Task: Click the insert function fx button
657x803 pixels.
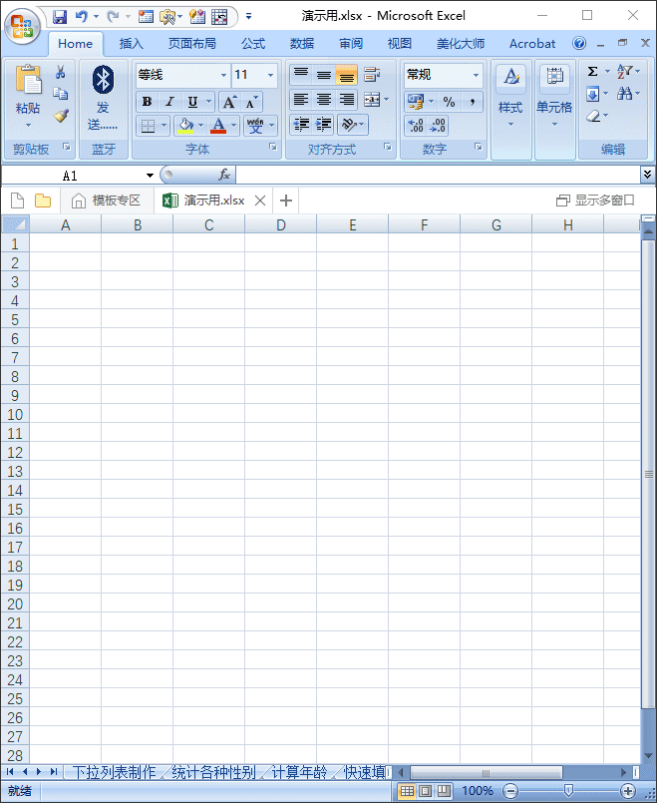Action: coord(224,175)
